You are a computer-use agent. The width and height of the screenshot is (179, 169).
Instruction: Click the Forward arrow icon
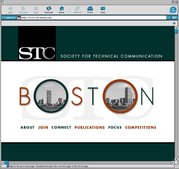pos(23,9)
